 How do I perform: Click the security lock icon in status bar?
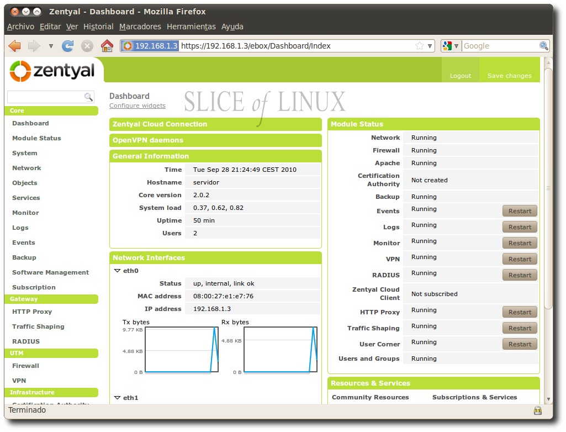(x=538, y=410)
